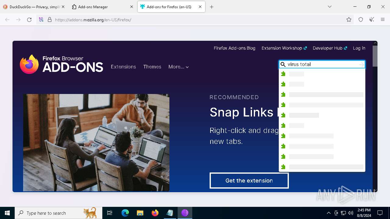
Task: Select the first search suggestion
Action: click(x=322, y=74)
